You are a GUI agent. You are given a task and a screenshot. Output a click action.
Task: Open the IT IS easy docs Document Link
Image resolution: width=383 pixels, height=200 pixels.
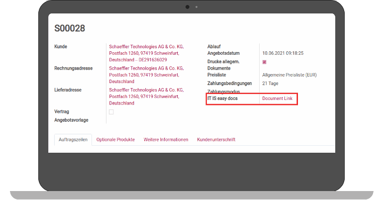click(277, 99)
